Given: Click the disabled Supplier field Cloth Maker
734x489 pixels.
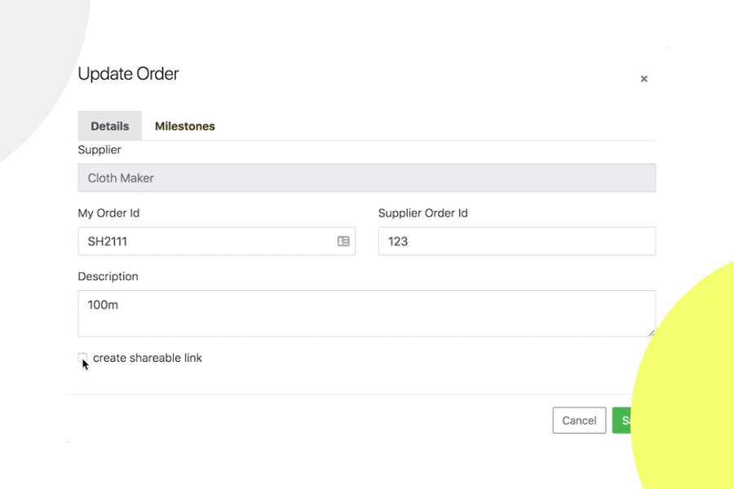Looking at the screenshot, I should point(366,178).
